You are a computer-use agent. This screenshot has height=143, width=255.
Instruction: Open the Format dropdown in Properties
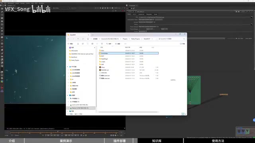click(x=146, y=22)
